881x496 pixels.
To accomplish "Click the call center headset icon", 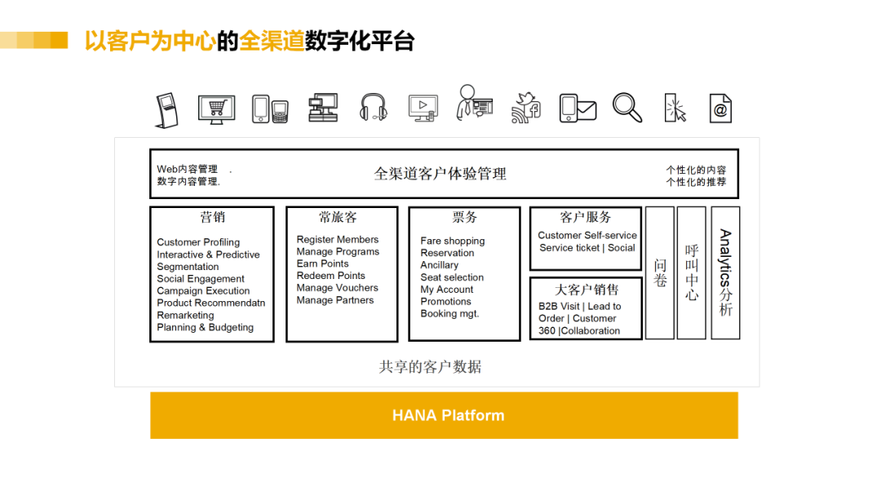I will click(x=373, y=108).
